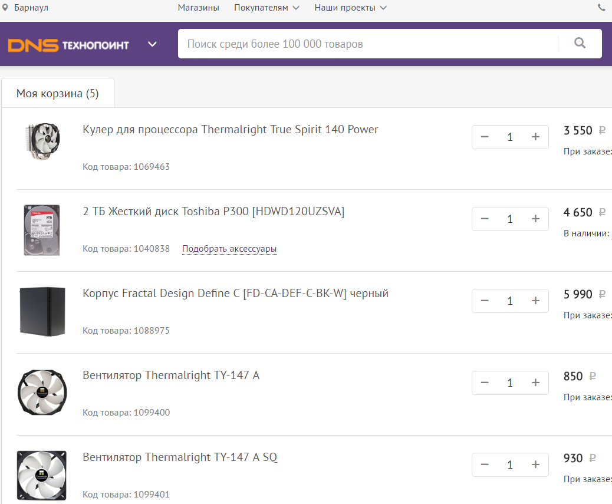Increase quantity of Fractal Design Define C case
Image resolution: width=612 pixels, height=504 pixels.
pos(535,301)
